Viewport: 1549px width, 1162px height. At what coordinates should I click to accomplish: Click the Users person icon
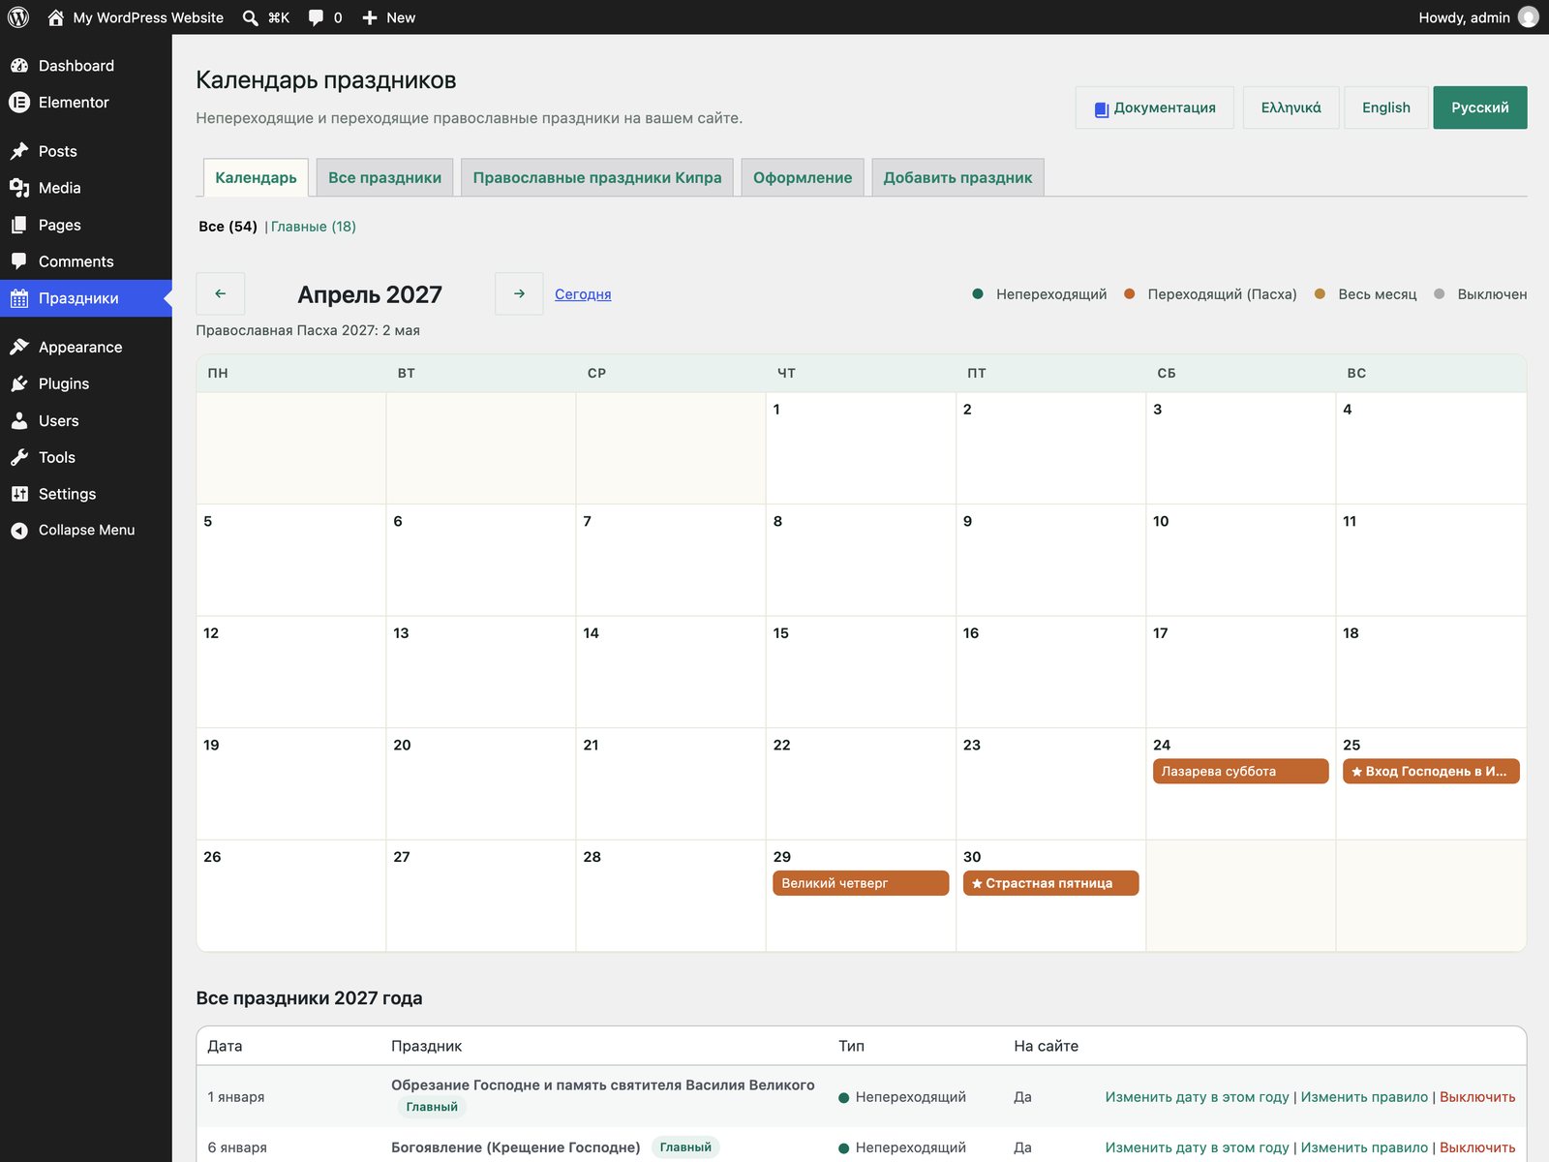tap(19, 420)
